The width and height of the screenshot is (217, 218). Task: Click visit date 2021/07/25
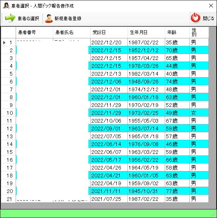[109, 199]
